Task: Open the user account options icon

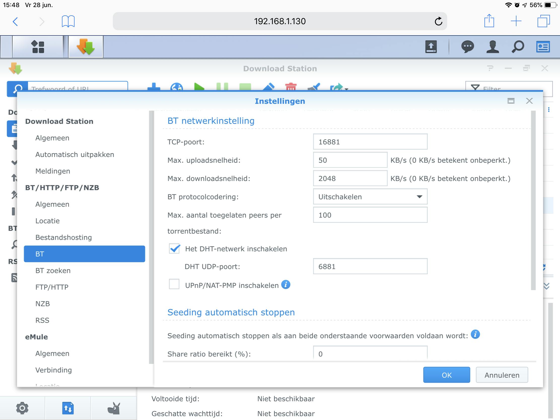Action: (x=493, y=47)
